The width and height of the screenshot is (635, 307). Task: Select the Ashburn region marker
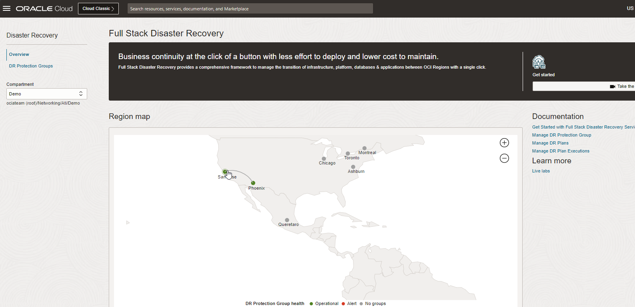click(353, 167)
